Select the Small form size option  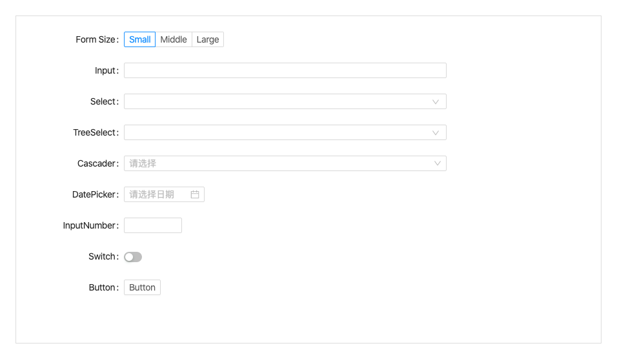(139, 39)
